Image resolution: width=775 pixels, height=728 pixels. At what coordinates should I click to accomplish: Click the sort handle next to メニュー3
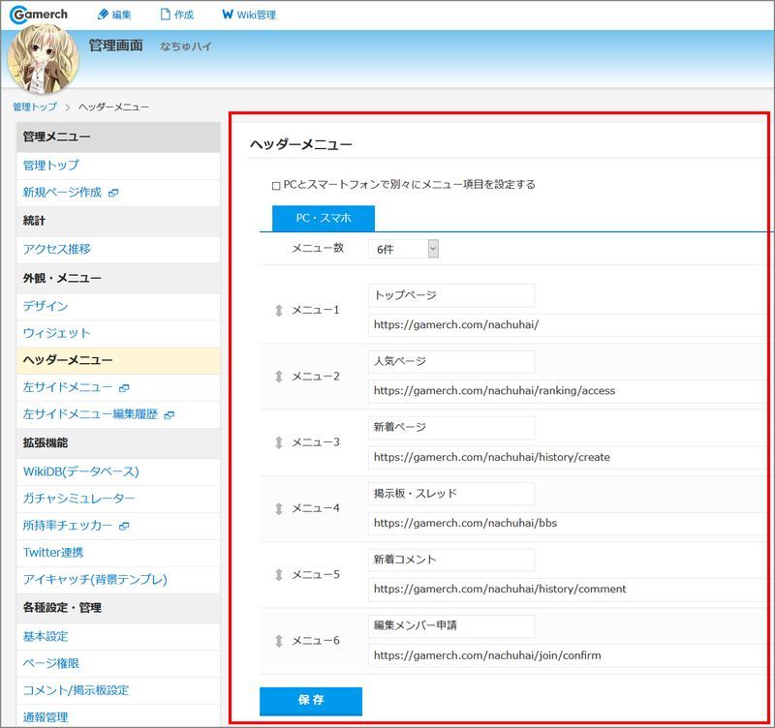[x=279, y=442]
